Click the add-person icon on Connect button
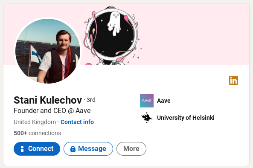 pos(23,149)
